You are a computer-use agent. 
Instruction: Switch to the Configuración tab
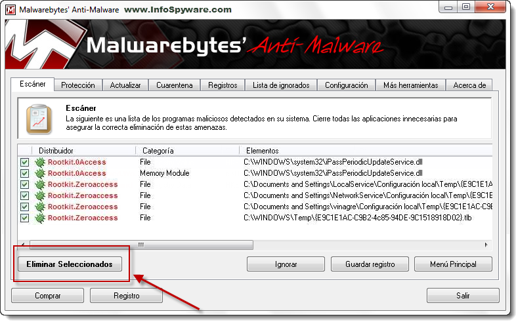click(347, 85)
